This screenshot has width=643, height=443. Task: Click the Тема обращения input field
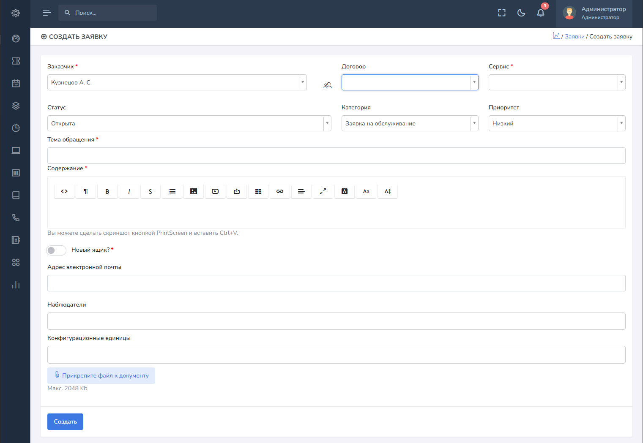[x=336, y=155]
